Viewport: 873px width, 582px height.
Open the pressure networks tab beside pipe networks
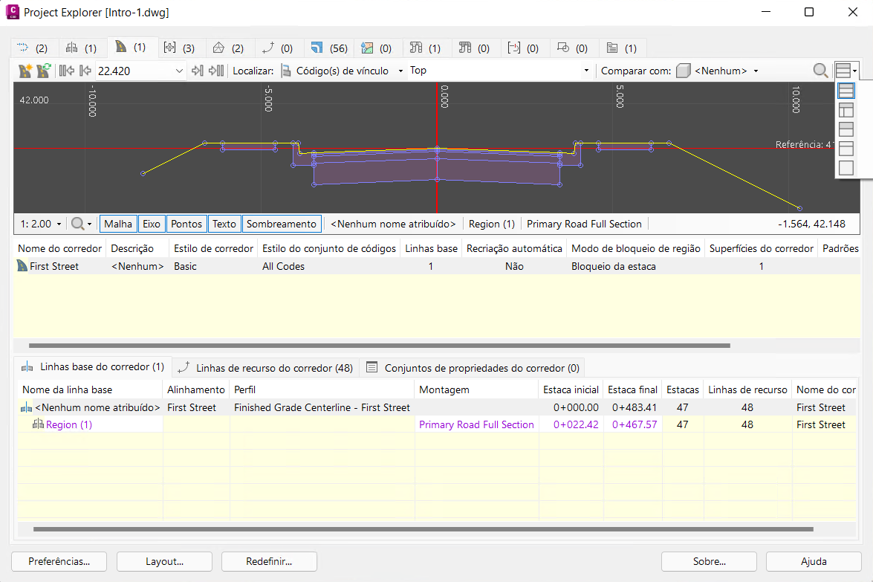[476, 48]
